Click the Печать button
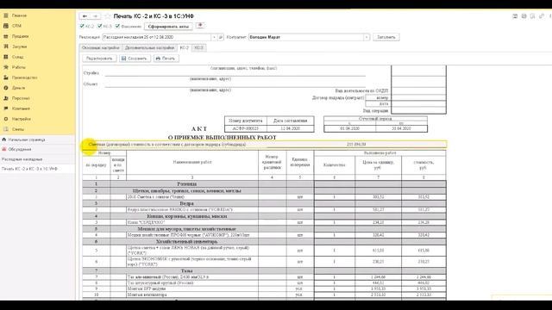552x310 pixels. [x=166, y=59]
